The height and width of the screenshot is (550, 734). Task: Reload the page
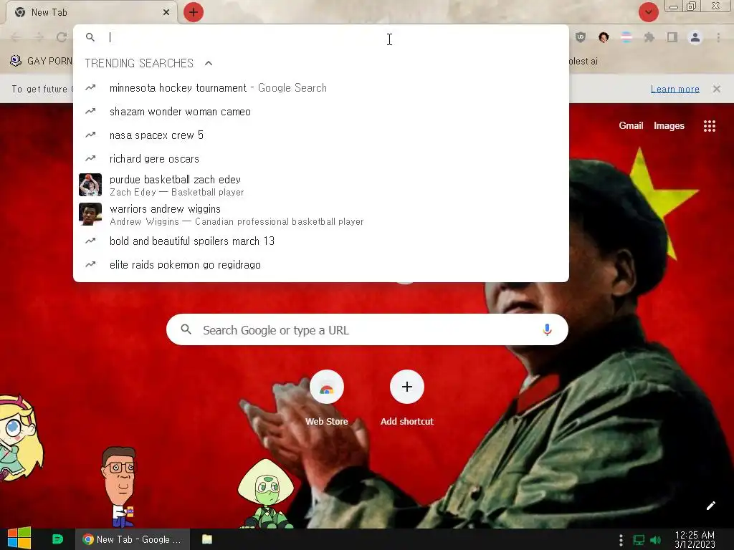tap(62, 37)
